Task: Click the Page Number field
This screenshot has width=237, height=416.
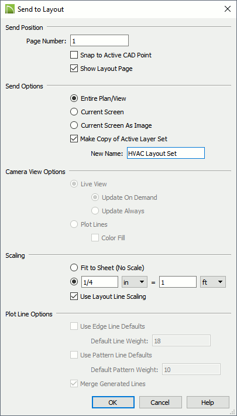Action: pyautogui.click(x=99, y=40)
